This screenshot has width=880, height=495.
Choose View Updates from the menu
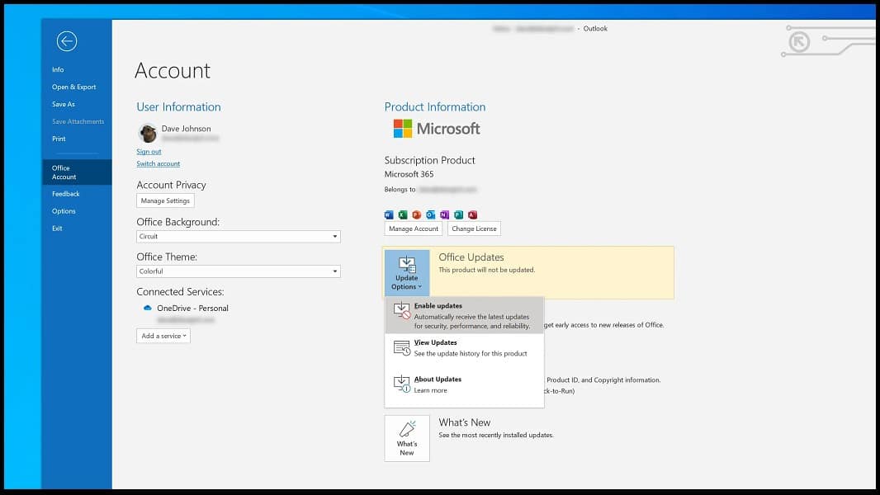[464, 348]
